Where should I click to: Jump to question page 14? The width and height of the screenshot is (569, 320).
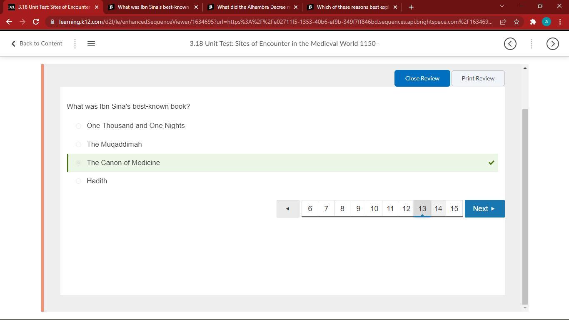[x=438, y=209]
